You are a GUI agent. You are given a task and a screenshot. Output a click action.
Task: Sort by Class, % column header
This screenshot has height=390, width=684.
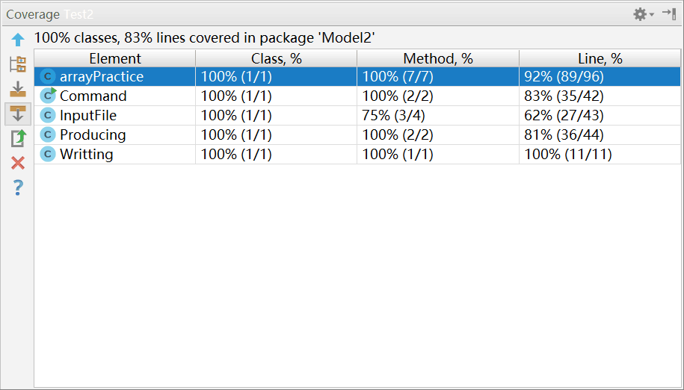277,58
